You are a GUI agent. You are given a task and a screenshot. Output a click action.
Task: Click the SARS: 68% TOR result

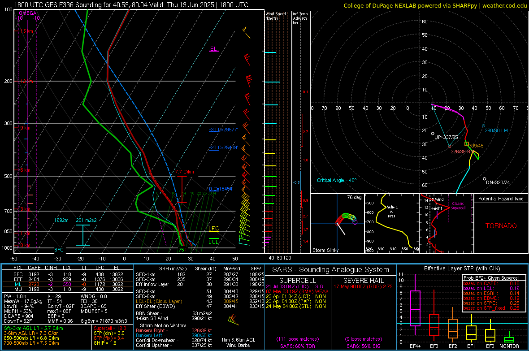point(298,346)
